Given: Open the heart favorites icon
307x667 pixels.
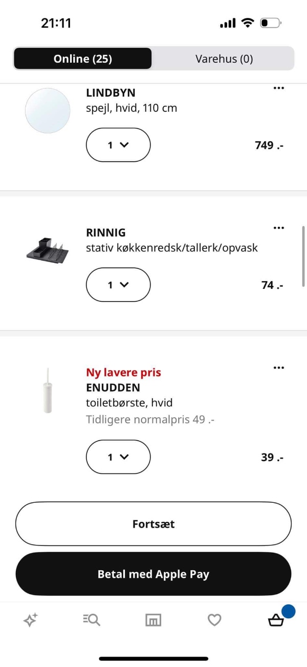Looking at the screenshot, I should coord(214,620).
